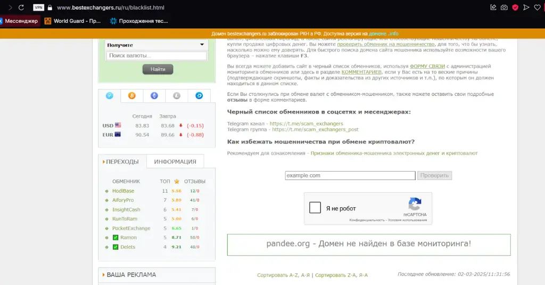Screen dimensions: 545x285
Task: Click the World Guard bookmark icon
Action: tap(47, 21)
